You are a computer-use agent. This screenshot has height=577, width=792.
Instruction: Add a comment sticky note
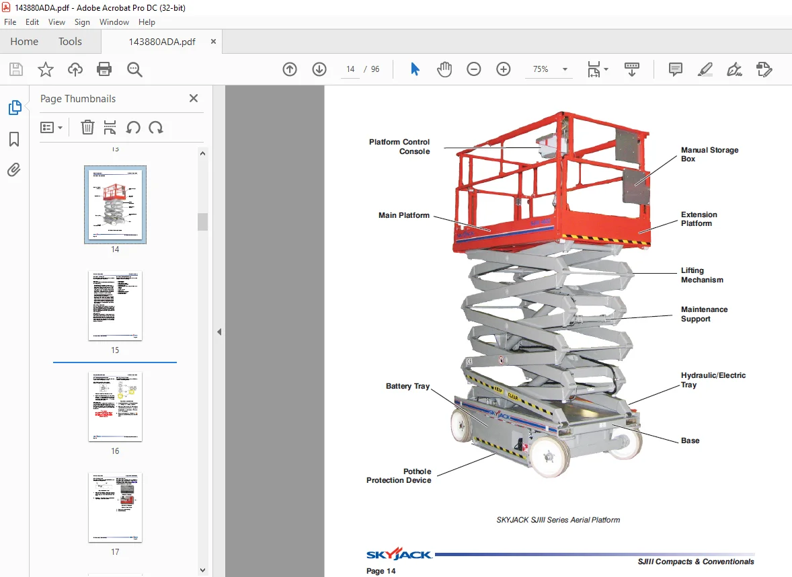(x=675, y=69)
